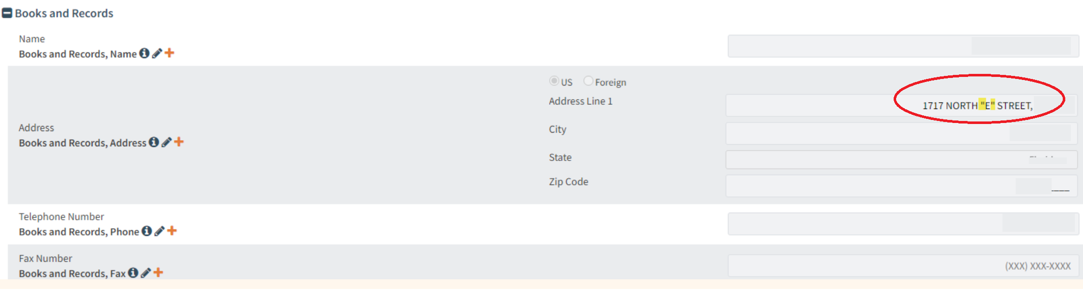Click info icon beside Books and Records, Name
1083x291 pixels.
(x=144, y=53)
